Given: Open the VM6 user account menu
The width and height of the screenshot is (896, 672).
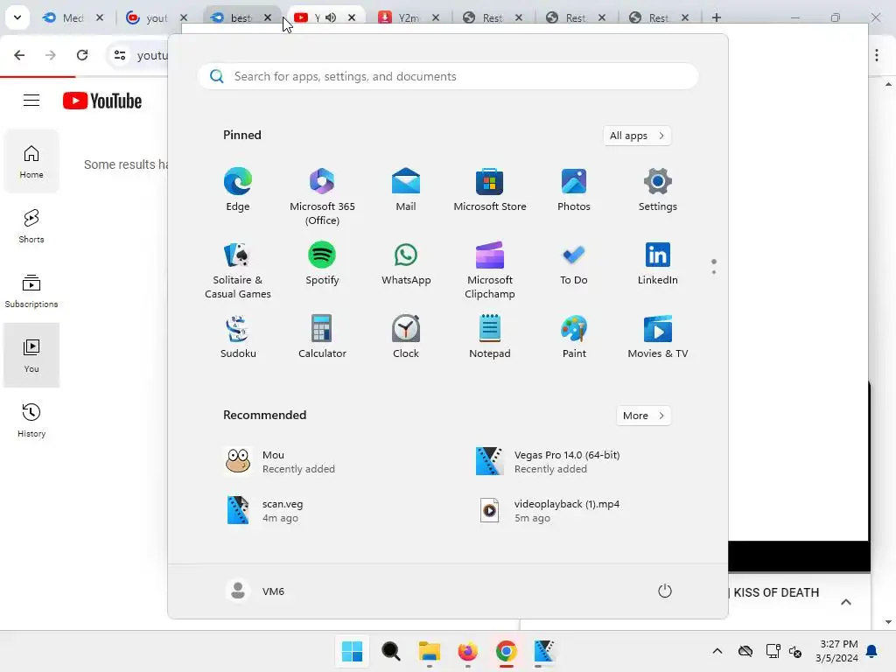Looking at the screenshot, I should pos(255,591).
